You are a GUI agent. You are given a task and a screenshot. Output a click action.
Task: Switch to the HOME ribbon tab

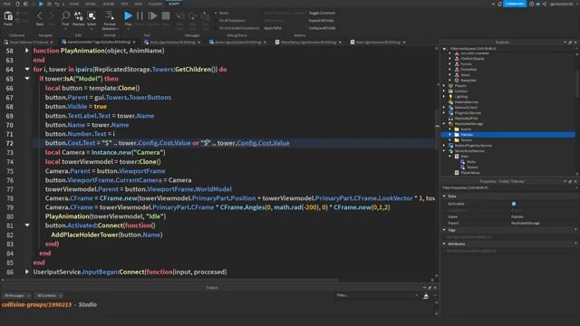click(74, 4)
